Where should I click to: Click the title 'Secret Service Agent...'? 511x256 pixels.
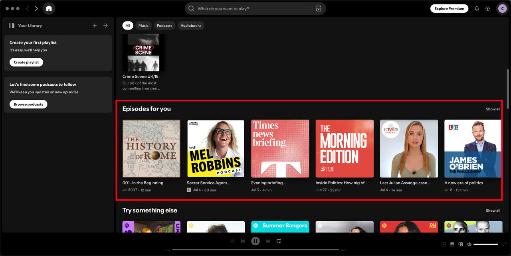(208, 183)
